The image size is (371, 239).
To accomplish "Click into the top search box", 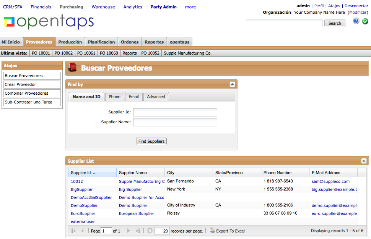I will 284,23.
